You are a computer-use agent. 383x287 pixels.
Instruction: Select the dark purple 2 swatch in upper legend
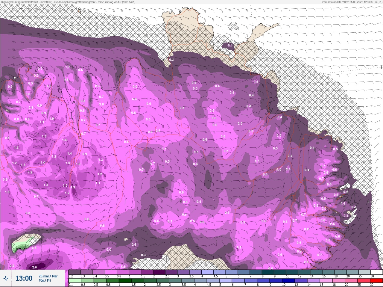[x=159, y=272]
